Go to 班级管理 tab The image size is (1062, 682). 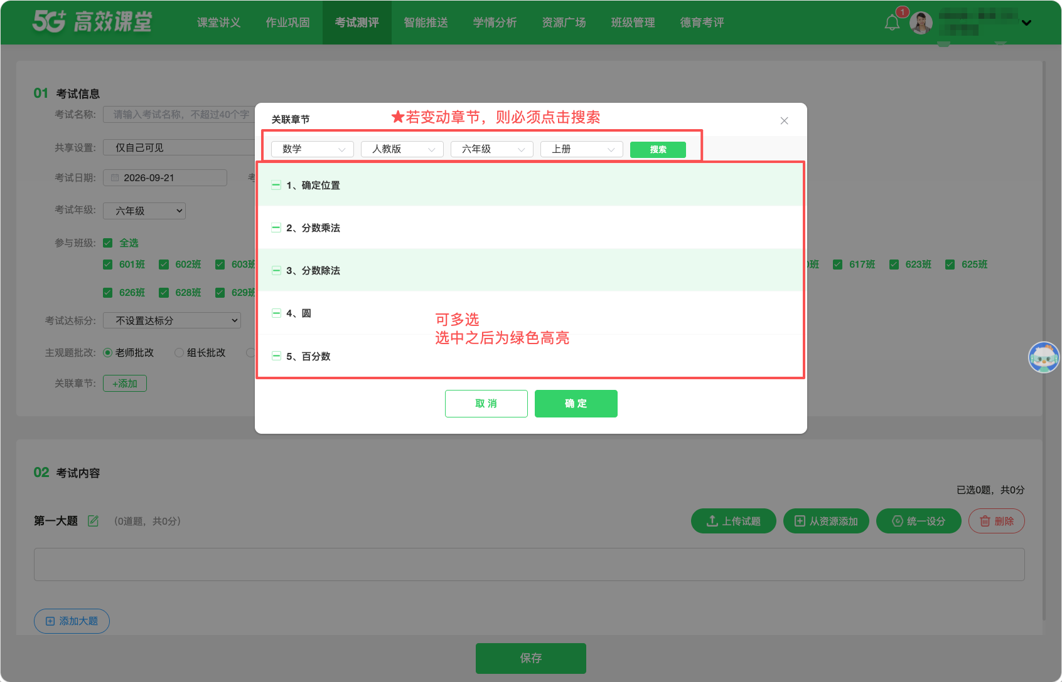point(633,23)
